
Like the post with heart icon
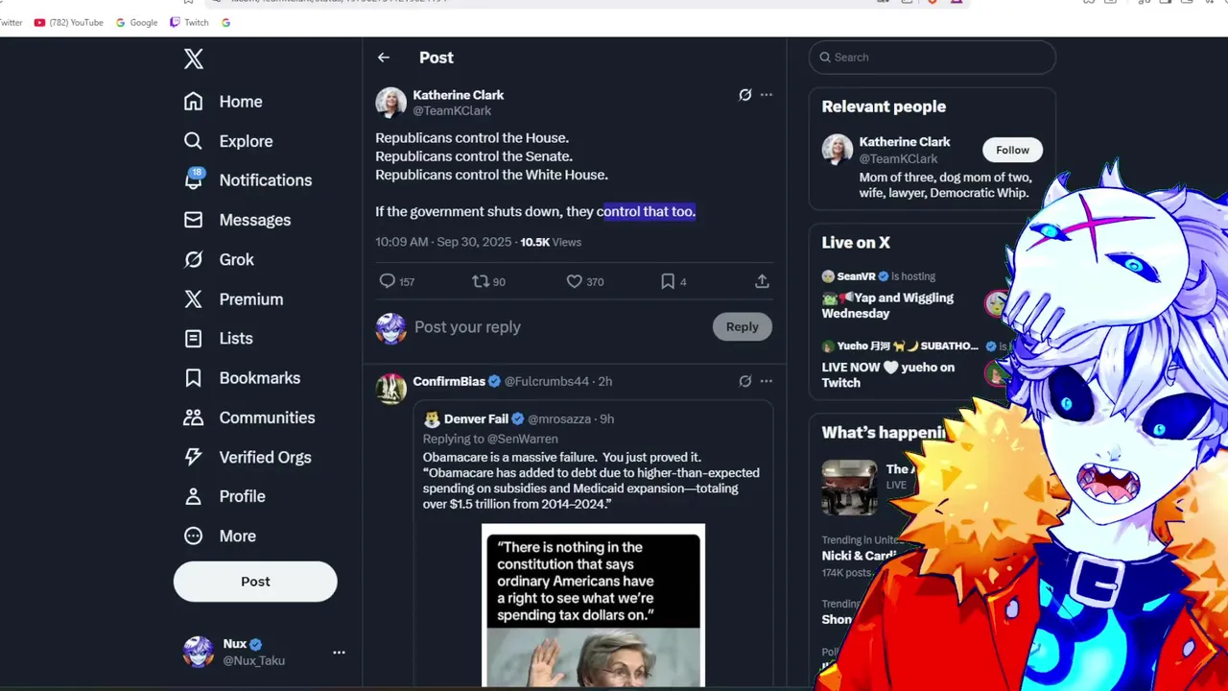point(574,281)
